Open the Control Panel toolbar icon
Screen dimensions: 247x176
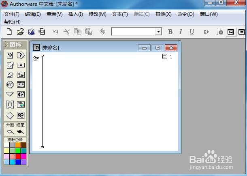pos(220,32)
